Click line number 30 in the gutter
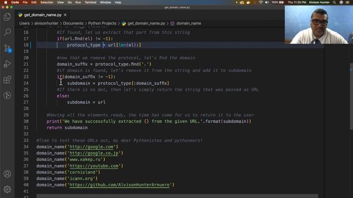Image resolution: width=353 pixels, height=198 pixels. 26,121
